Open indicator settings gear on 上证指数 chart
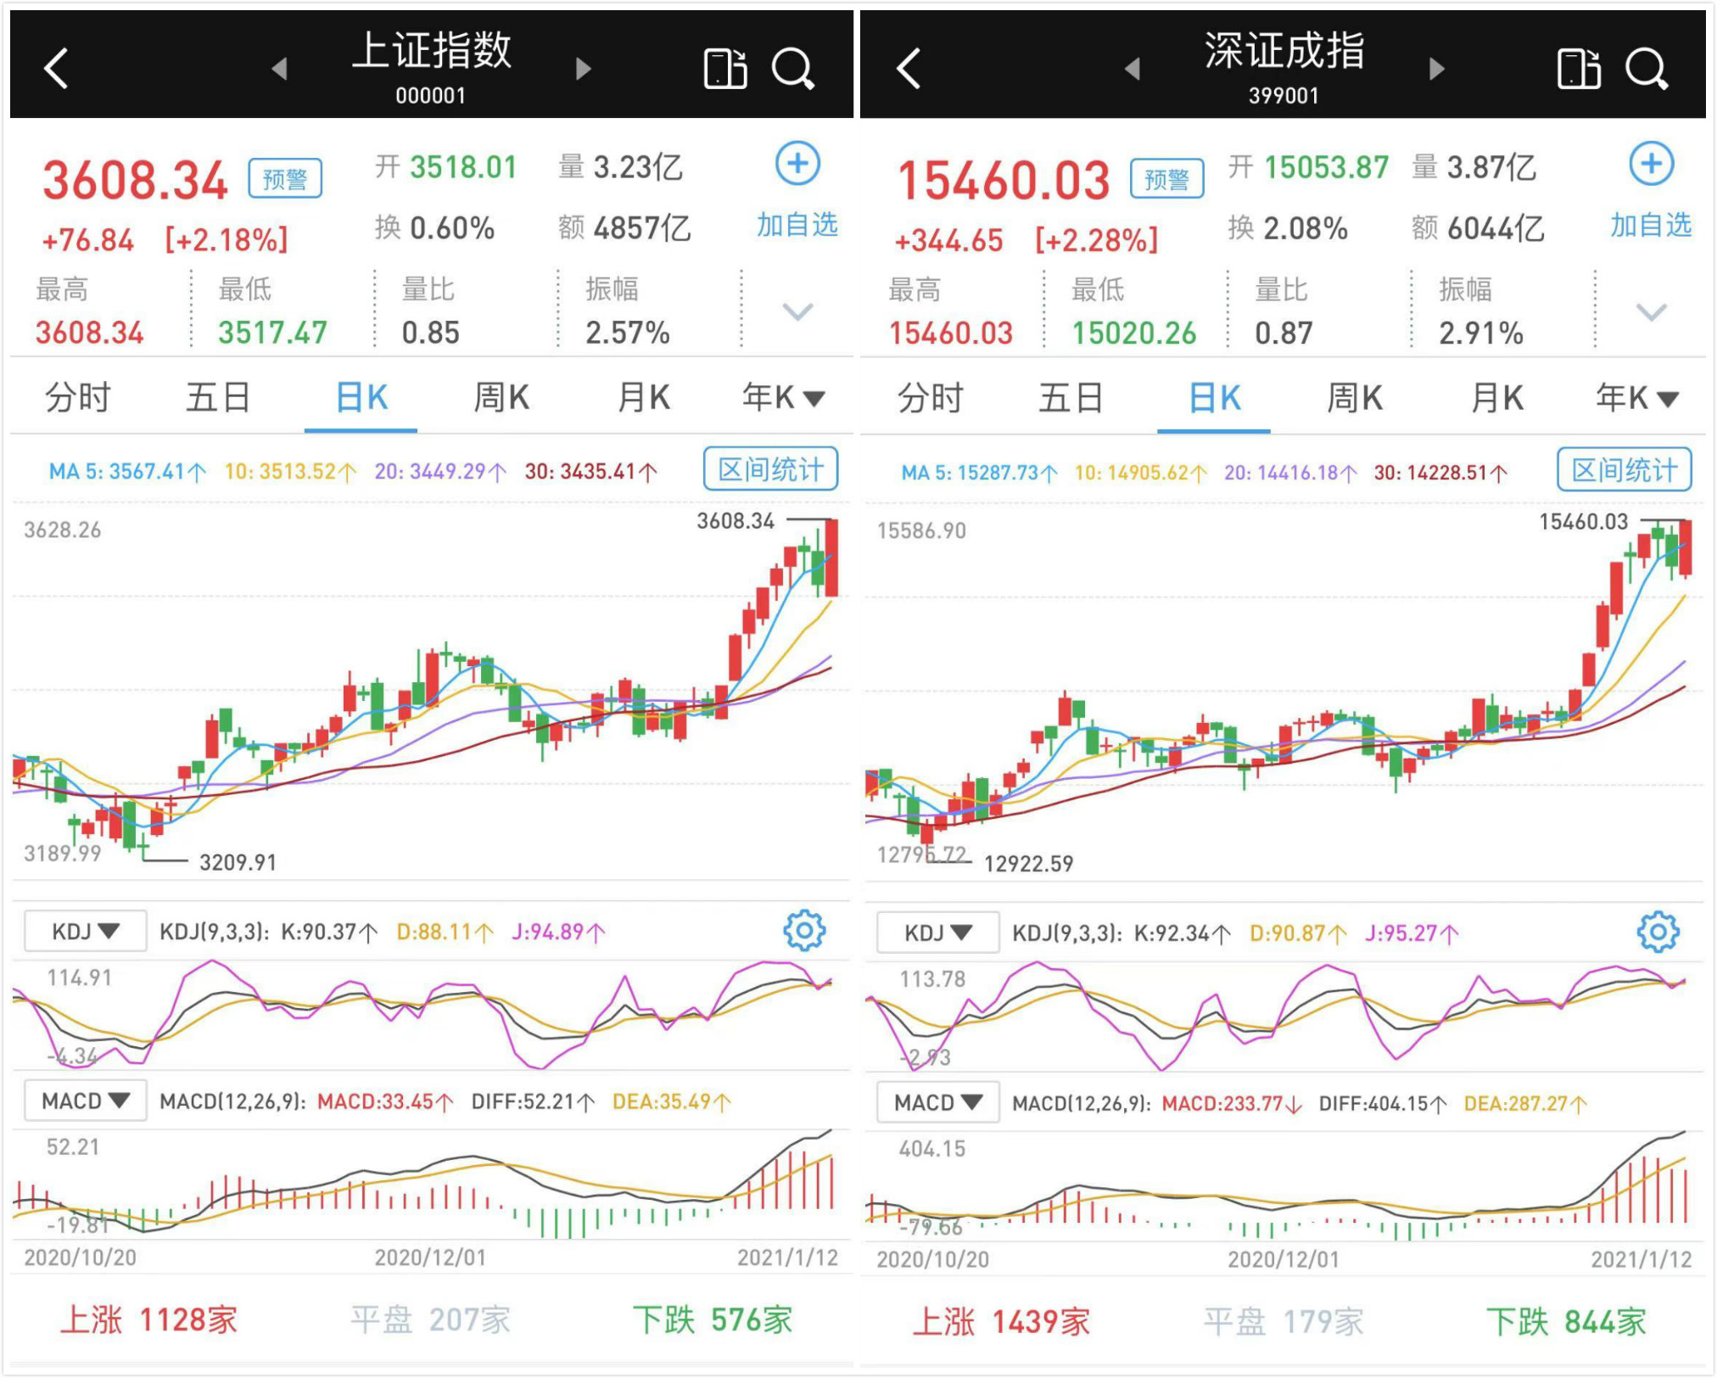The width and height of the screenshot is (1717, 1378). (804, 931)
